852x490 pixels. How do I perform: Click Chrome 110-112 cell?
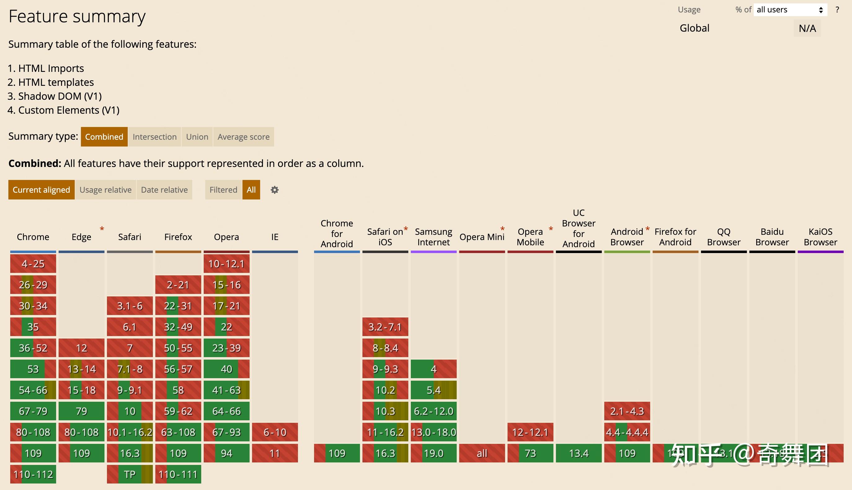[33, 475]
